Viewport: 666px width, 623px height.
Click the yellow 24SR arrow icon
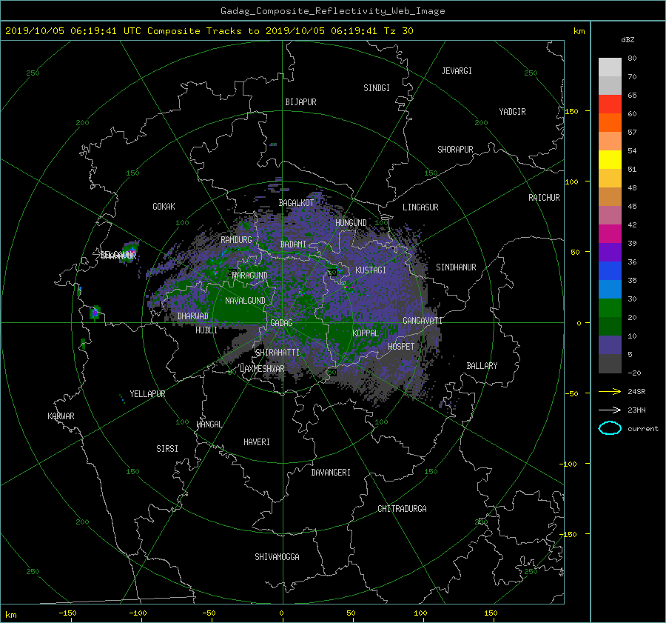(x=610, y=391)
